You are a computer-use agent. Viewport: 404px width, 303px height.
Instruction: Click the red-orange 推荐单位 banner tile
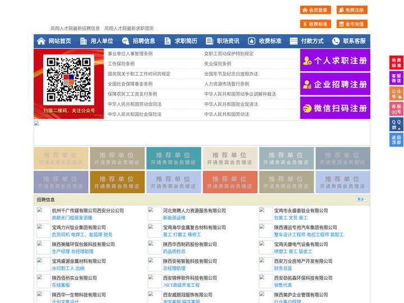(230, 182)
